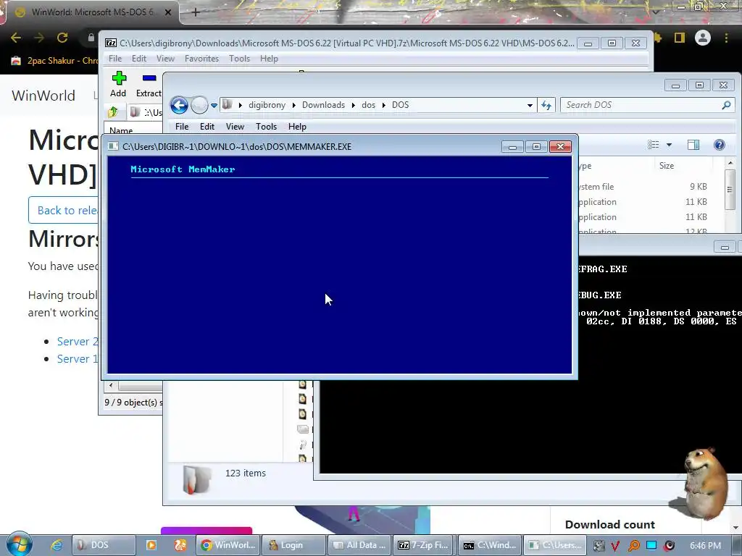The image size is (742, 556).
Task: Sort files by the Size column
Action: pos(667,166)
